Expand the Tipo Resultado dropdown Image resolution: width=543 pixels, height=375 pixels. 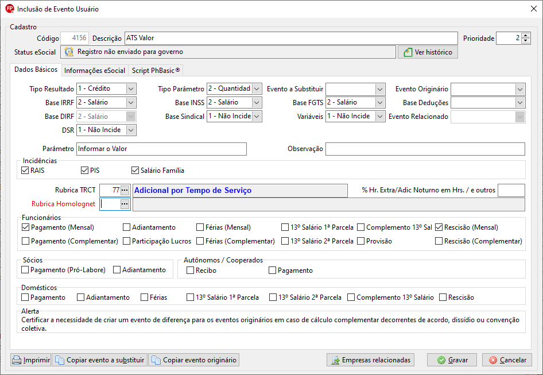pos(130,88)
